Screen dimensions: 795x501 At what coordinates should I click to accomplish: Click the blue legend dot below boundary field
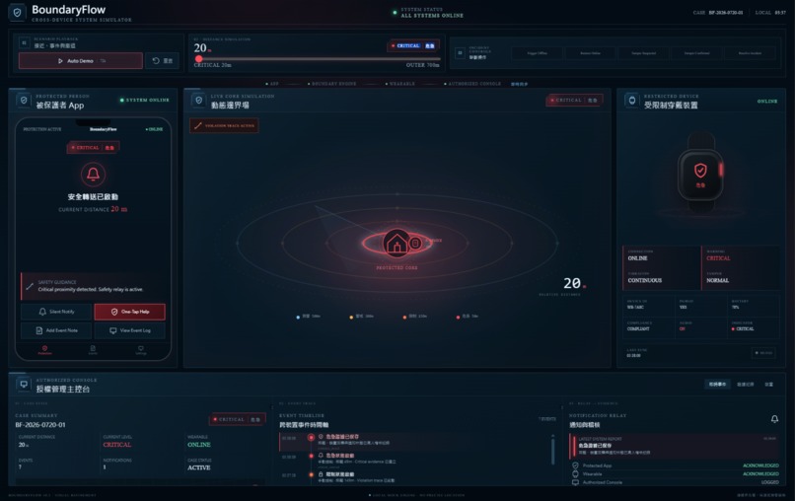point(298,317)
